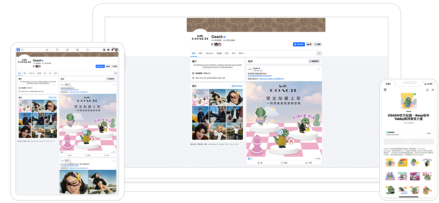
Task: Open the three-dot page options button on tablet
Action: coord(116,73)
